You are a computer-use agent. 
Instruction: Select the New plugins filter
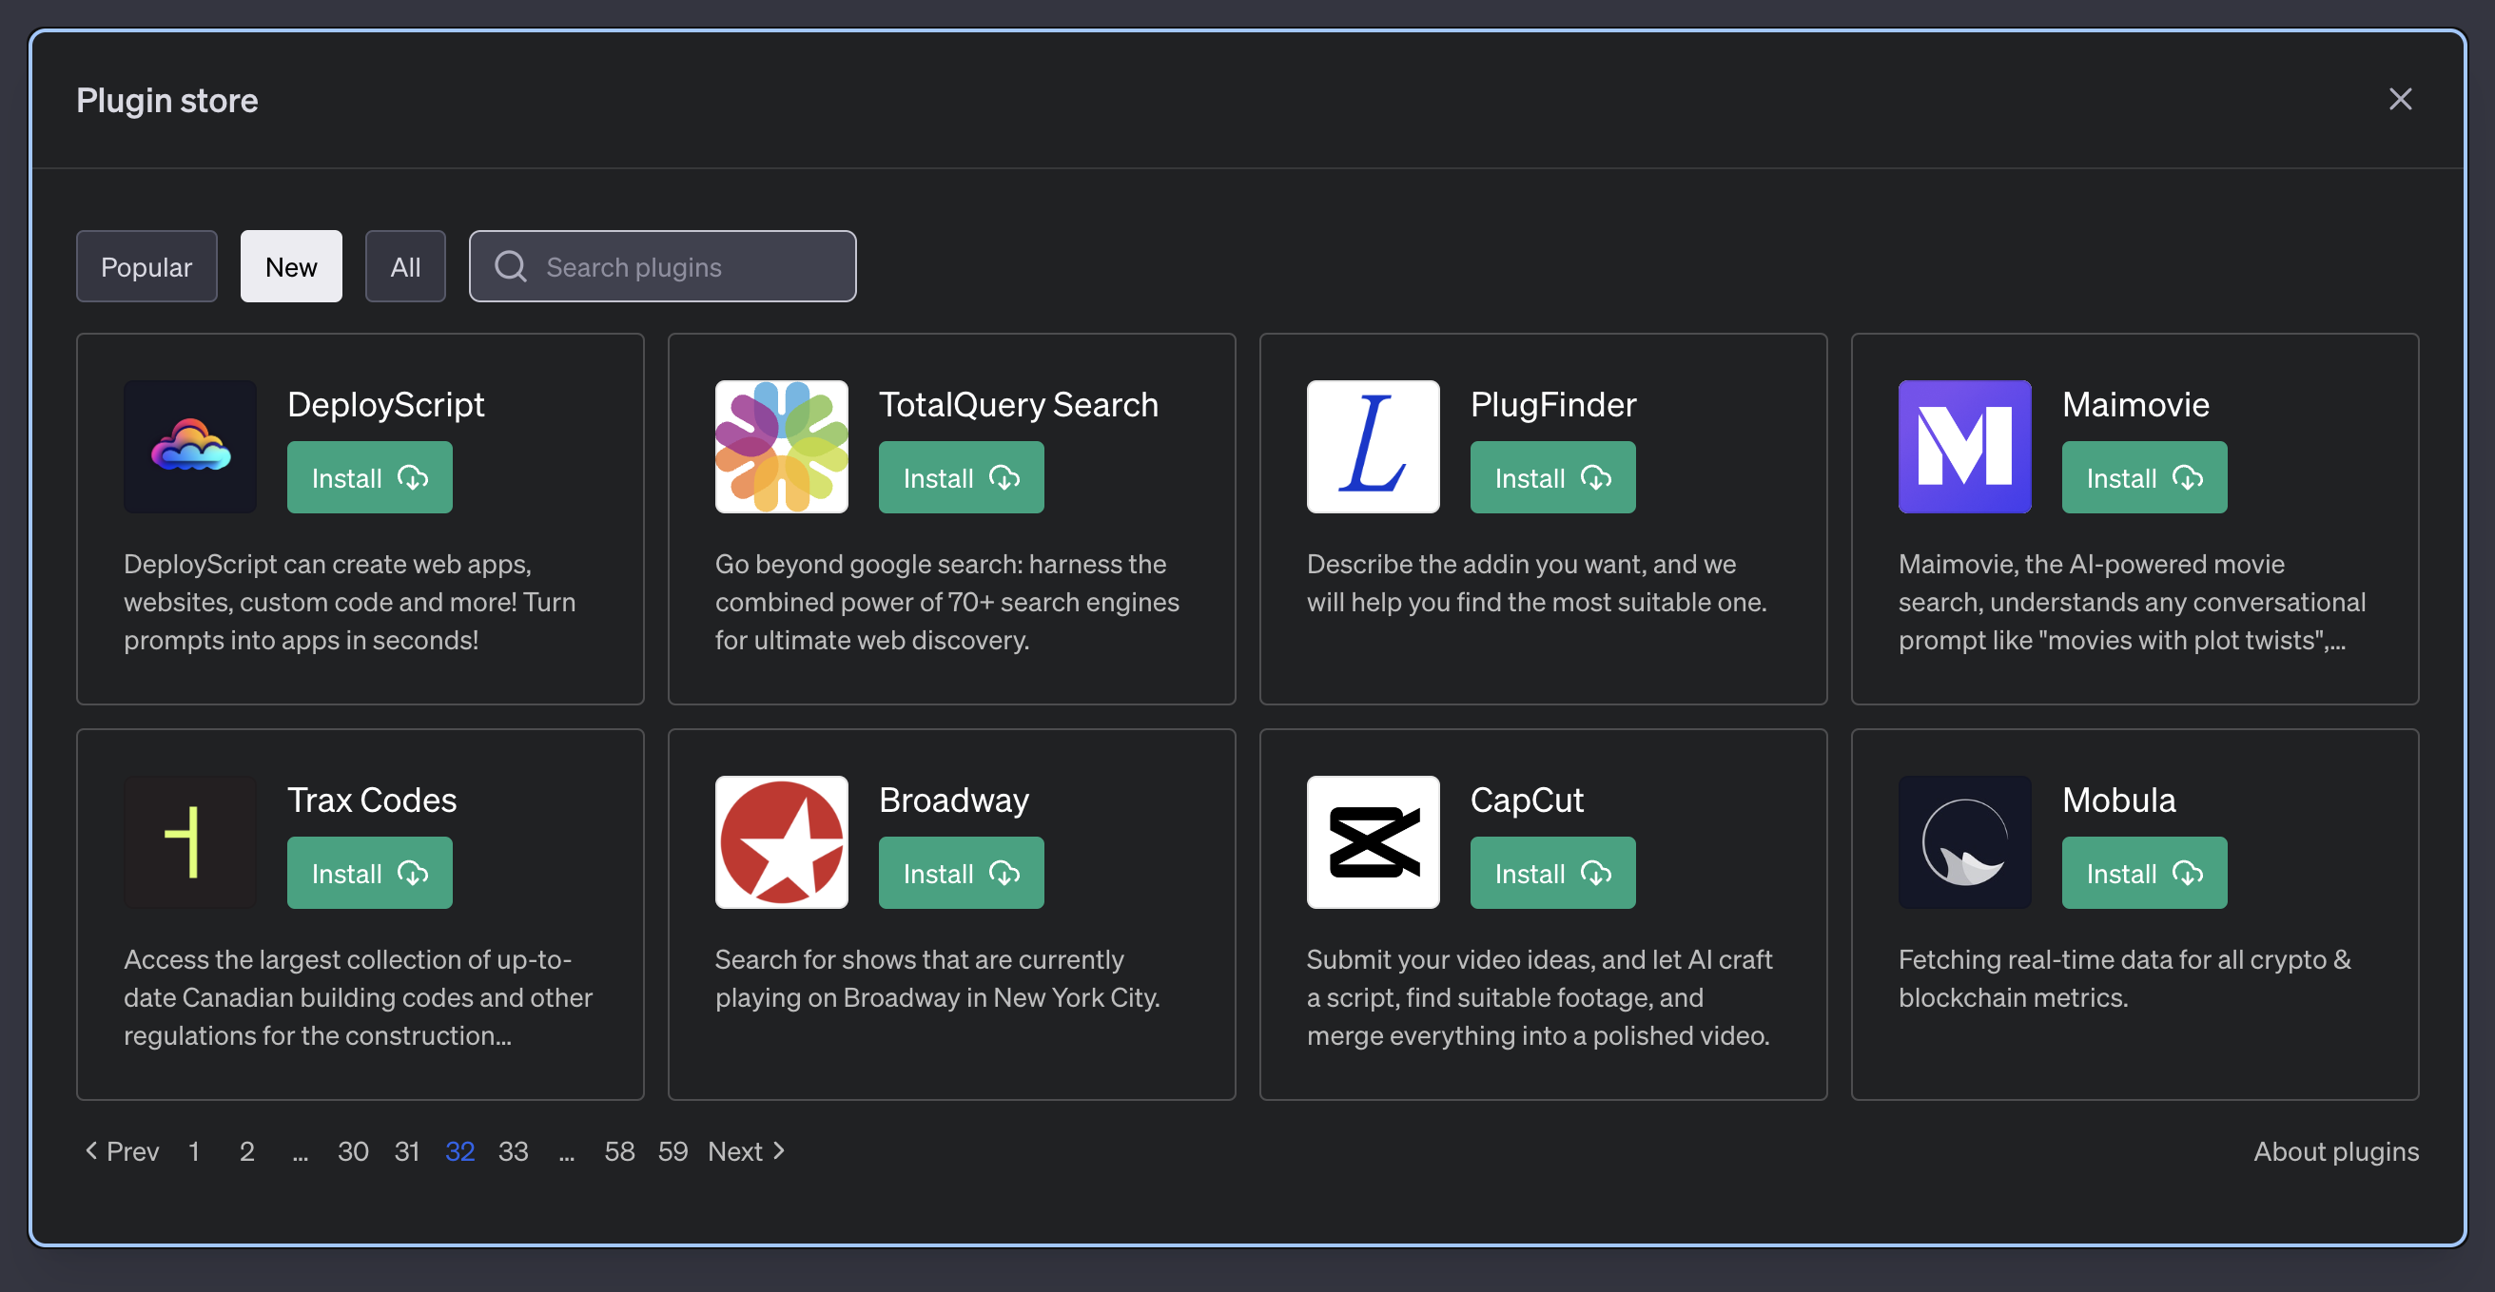290,266
